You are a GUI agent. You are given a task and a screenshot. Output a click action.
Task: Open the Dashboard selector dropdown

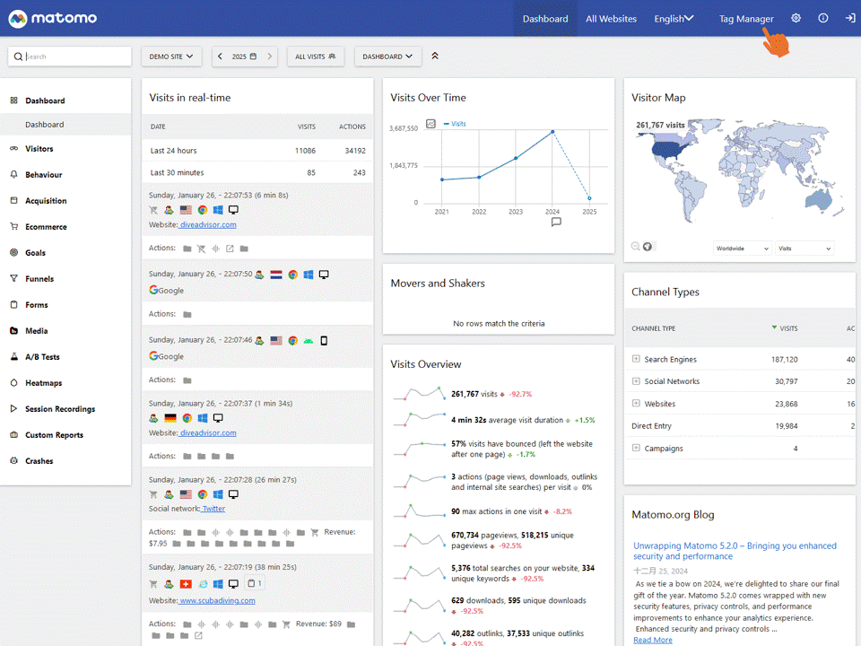pyautogui.click(x=387, y=57)
